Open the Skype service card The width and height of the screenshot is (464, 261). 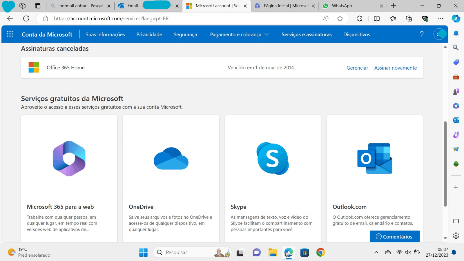(273, 178)
